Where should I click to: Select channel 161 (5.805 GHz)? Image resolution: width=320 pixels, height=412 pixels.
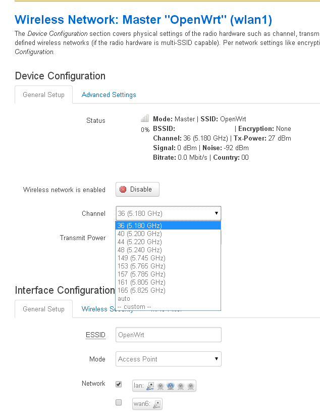point(168,283)
